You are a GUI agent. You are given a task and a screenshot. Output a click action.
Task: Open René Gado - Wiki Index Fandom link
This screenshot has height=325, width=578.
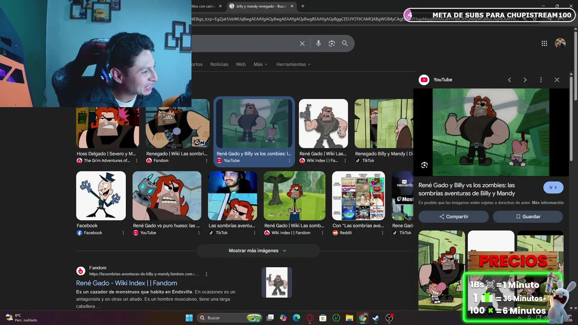tap(126, 283)
